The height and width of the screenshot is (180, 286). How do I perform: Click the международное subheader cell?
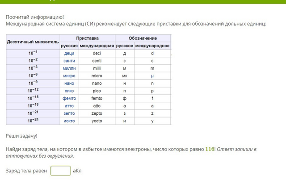(152, 46)
